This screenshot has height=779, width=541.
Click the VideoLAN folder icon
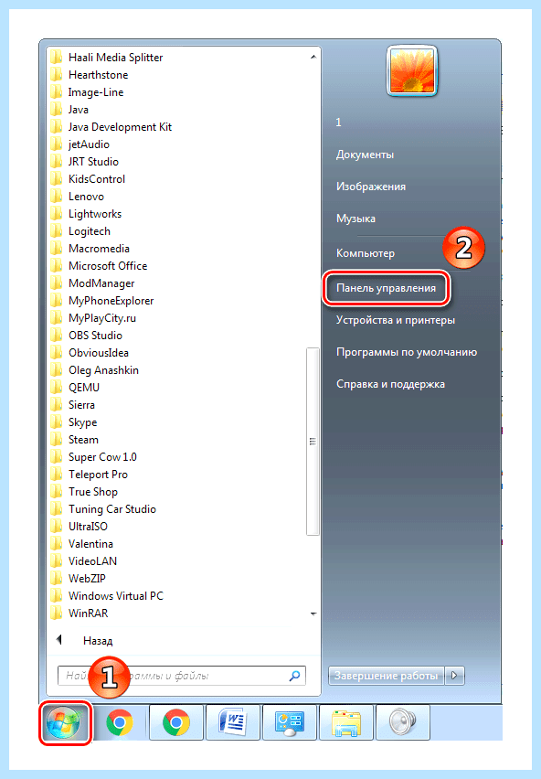point(56,560)
